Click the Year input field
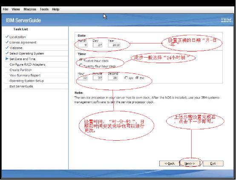 pyautogui.click(x=114, y=45)
